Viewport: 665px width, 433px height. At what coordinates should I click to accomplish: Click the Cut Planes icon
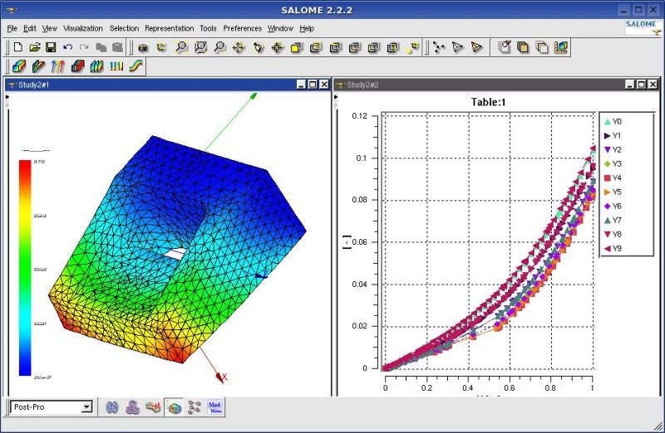pyautogui.click(x=96, y=66)
